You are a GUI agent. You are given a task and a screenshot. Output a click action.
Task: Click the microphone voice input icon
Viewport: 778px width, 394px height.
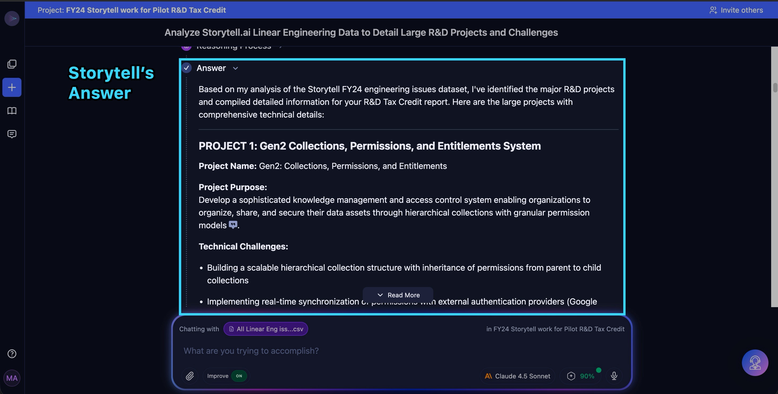(x=614, y=376)
